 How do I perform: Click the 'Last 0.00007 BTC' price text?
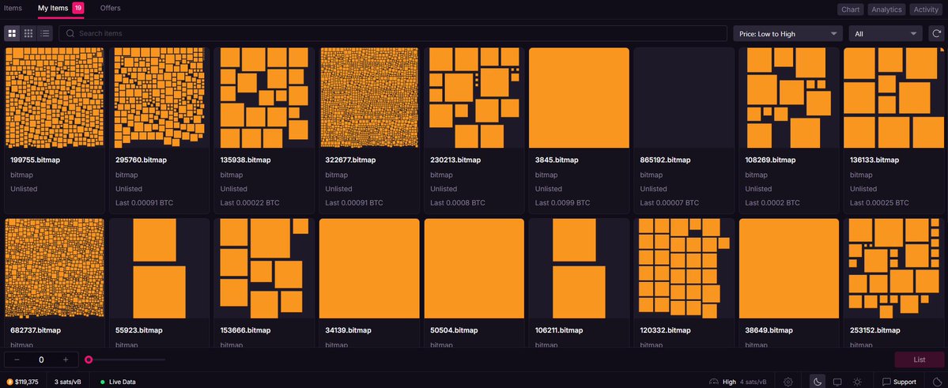click(x=669, y=203)
